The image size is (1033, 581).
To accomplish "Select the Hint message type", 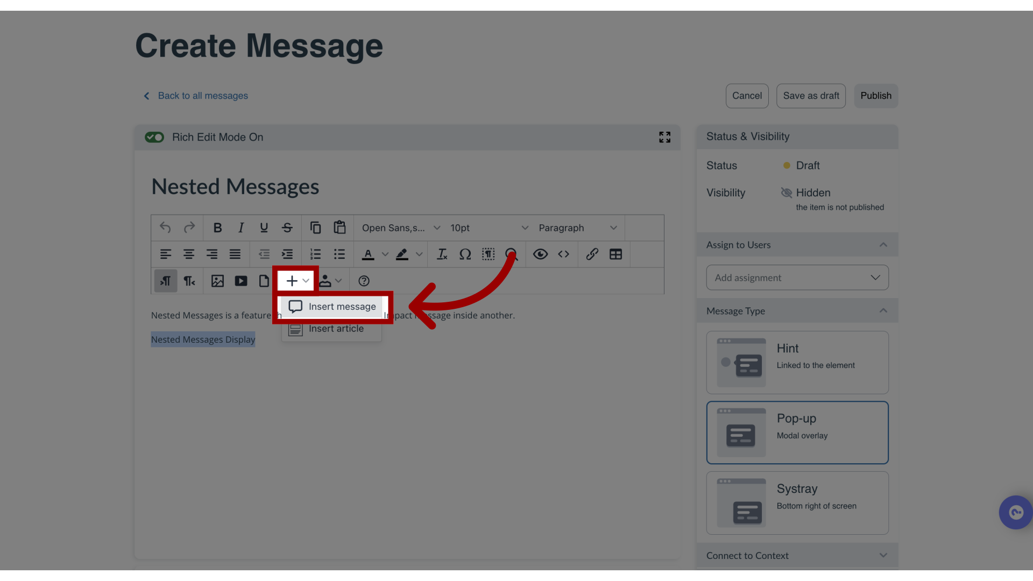I will pos(797,362).
